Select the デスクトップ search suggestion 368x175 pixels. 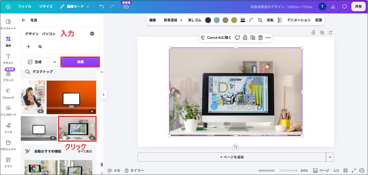tap(59, 72)
